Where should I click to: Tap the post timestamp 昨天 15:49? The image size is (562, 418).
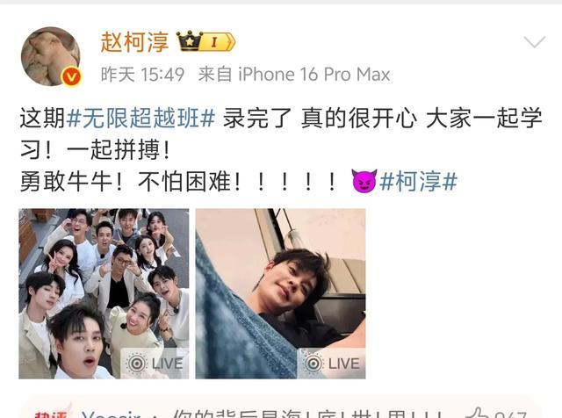[x=142, y=75]
